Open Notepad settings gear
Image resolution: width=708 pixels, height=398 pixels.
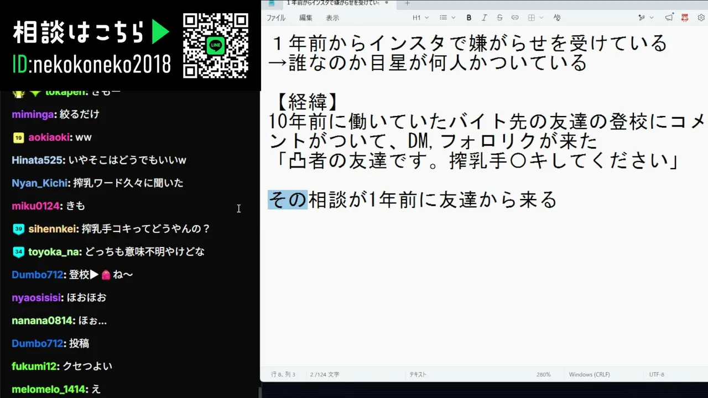[x=701, y=18]
